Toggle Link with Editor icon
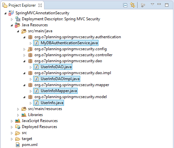The width and height of the screenshot is (174, 148). click(x=133, y=5)
